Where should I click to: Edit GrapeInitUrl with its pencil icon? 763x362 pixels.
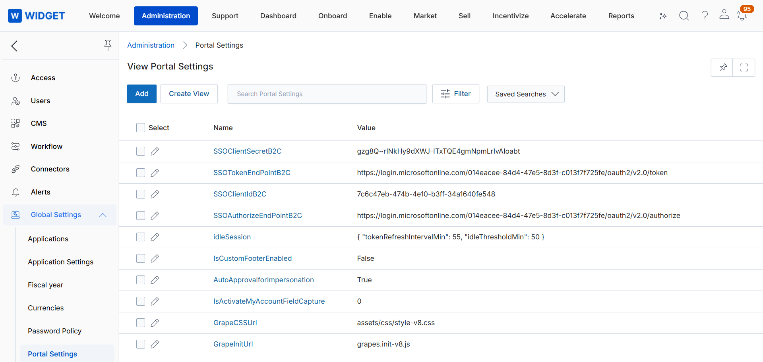point(155,344)
